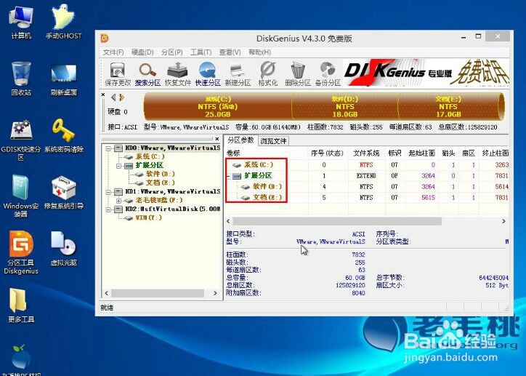The width and height of the screenshot is (526, 376).
Task: Switch to the 浏览文件 tab
Action: tap(273, 141)
